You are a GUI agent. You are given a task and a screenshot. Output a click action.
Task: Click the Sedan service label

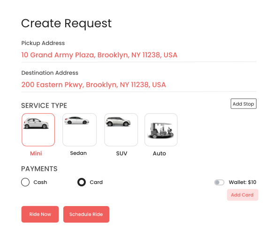click(78, 153)
